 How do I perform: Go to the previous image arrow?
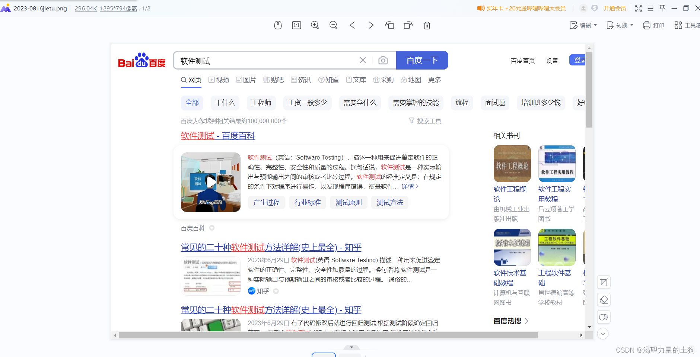click(x=352, y=25)
